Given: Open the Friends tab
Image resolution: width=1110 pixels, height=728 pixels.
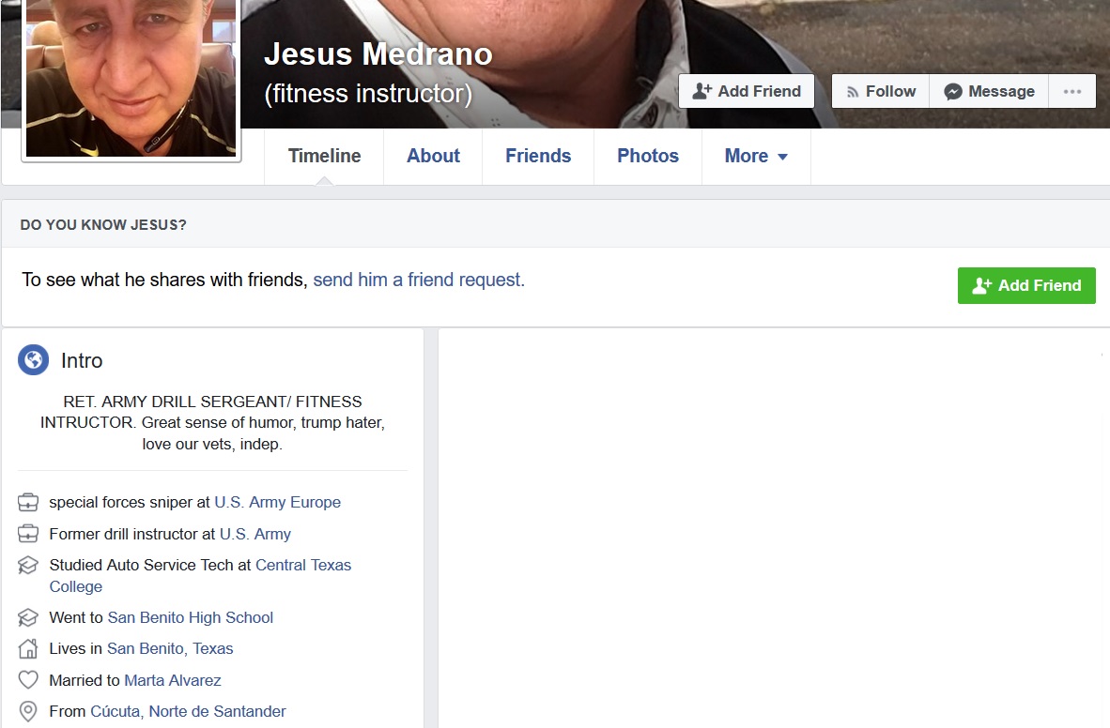Looking at the screenshot, I should 538,157.
